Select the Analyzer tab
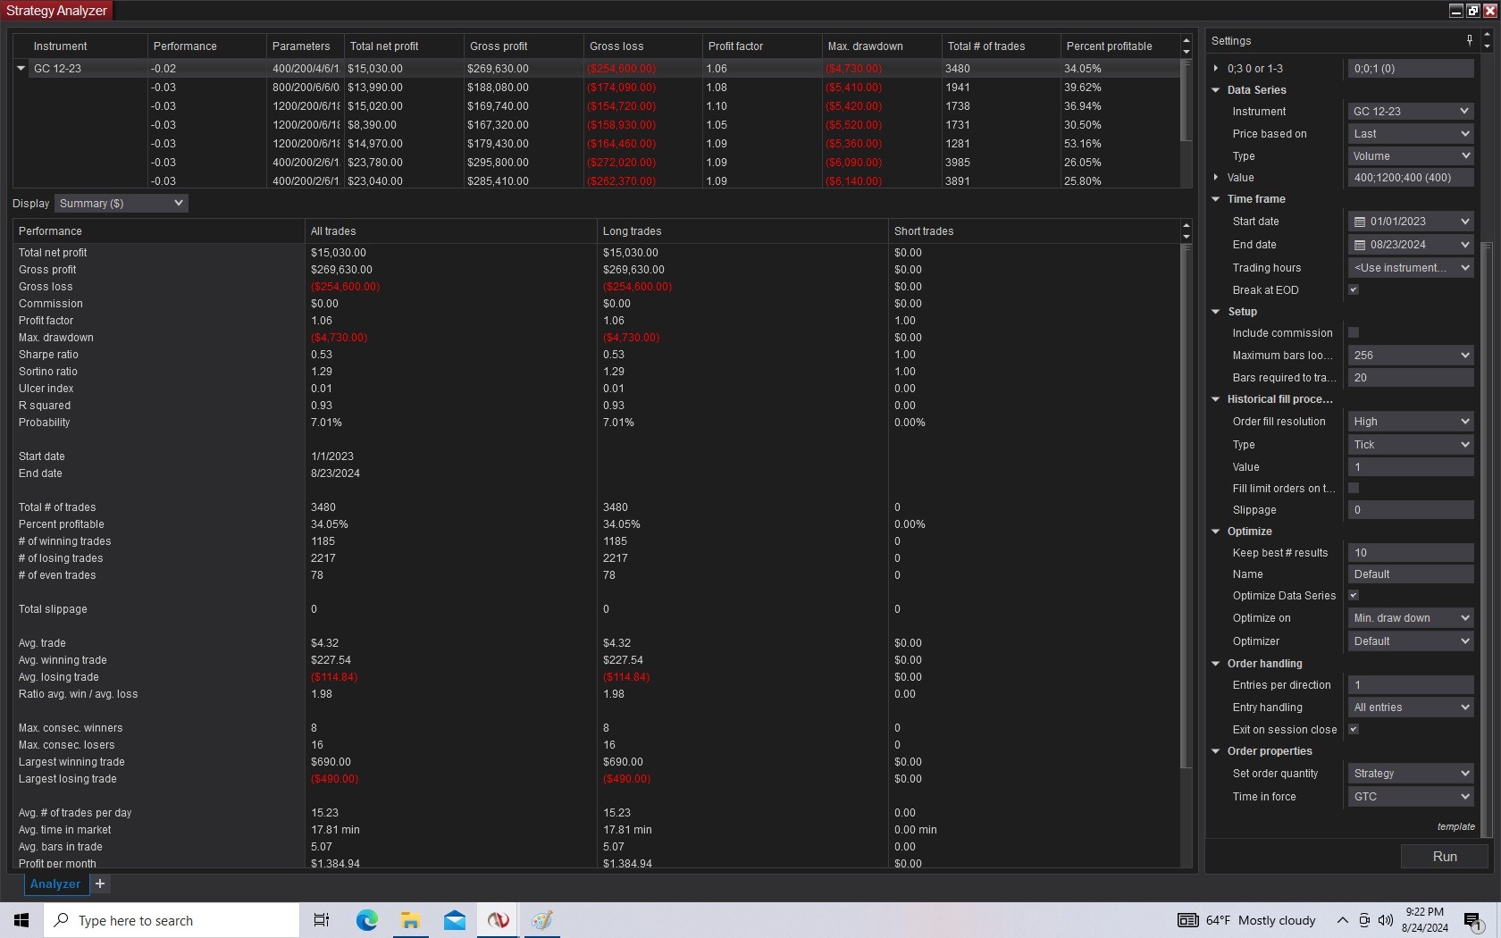The image size is (1501, 938). (x=55, y=884)
